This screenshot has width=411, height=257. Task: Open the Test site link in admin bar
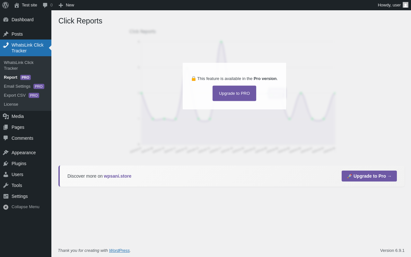(26, 5)
